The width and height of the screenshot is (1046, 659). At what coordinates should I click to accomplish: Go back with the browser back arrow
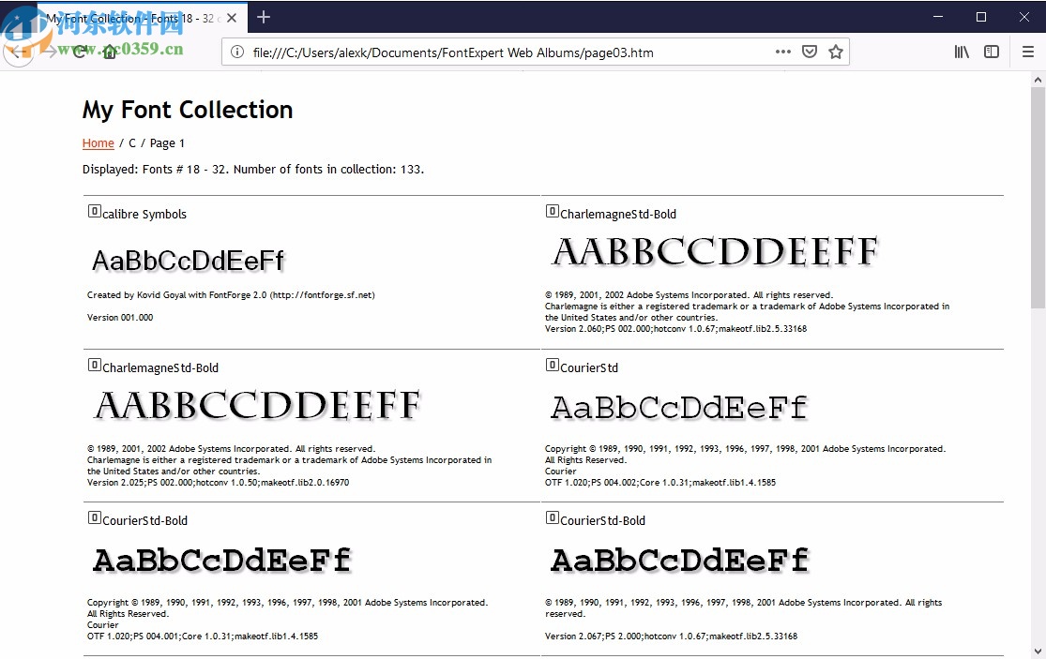coord(18,52)
